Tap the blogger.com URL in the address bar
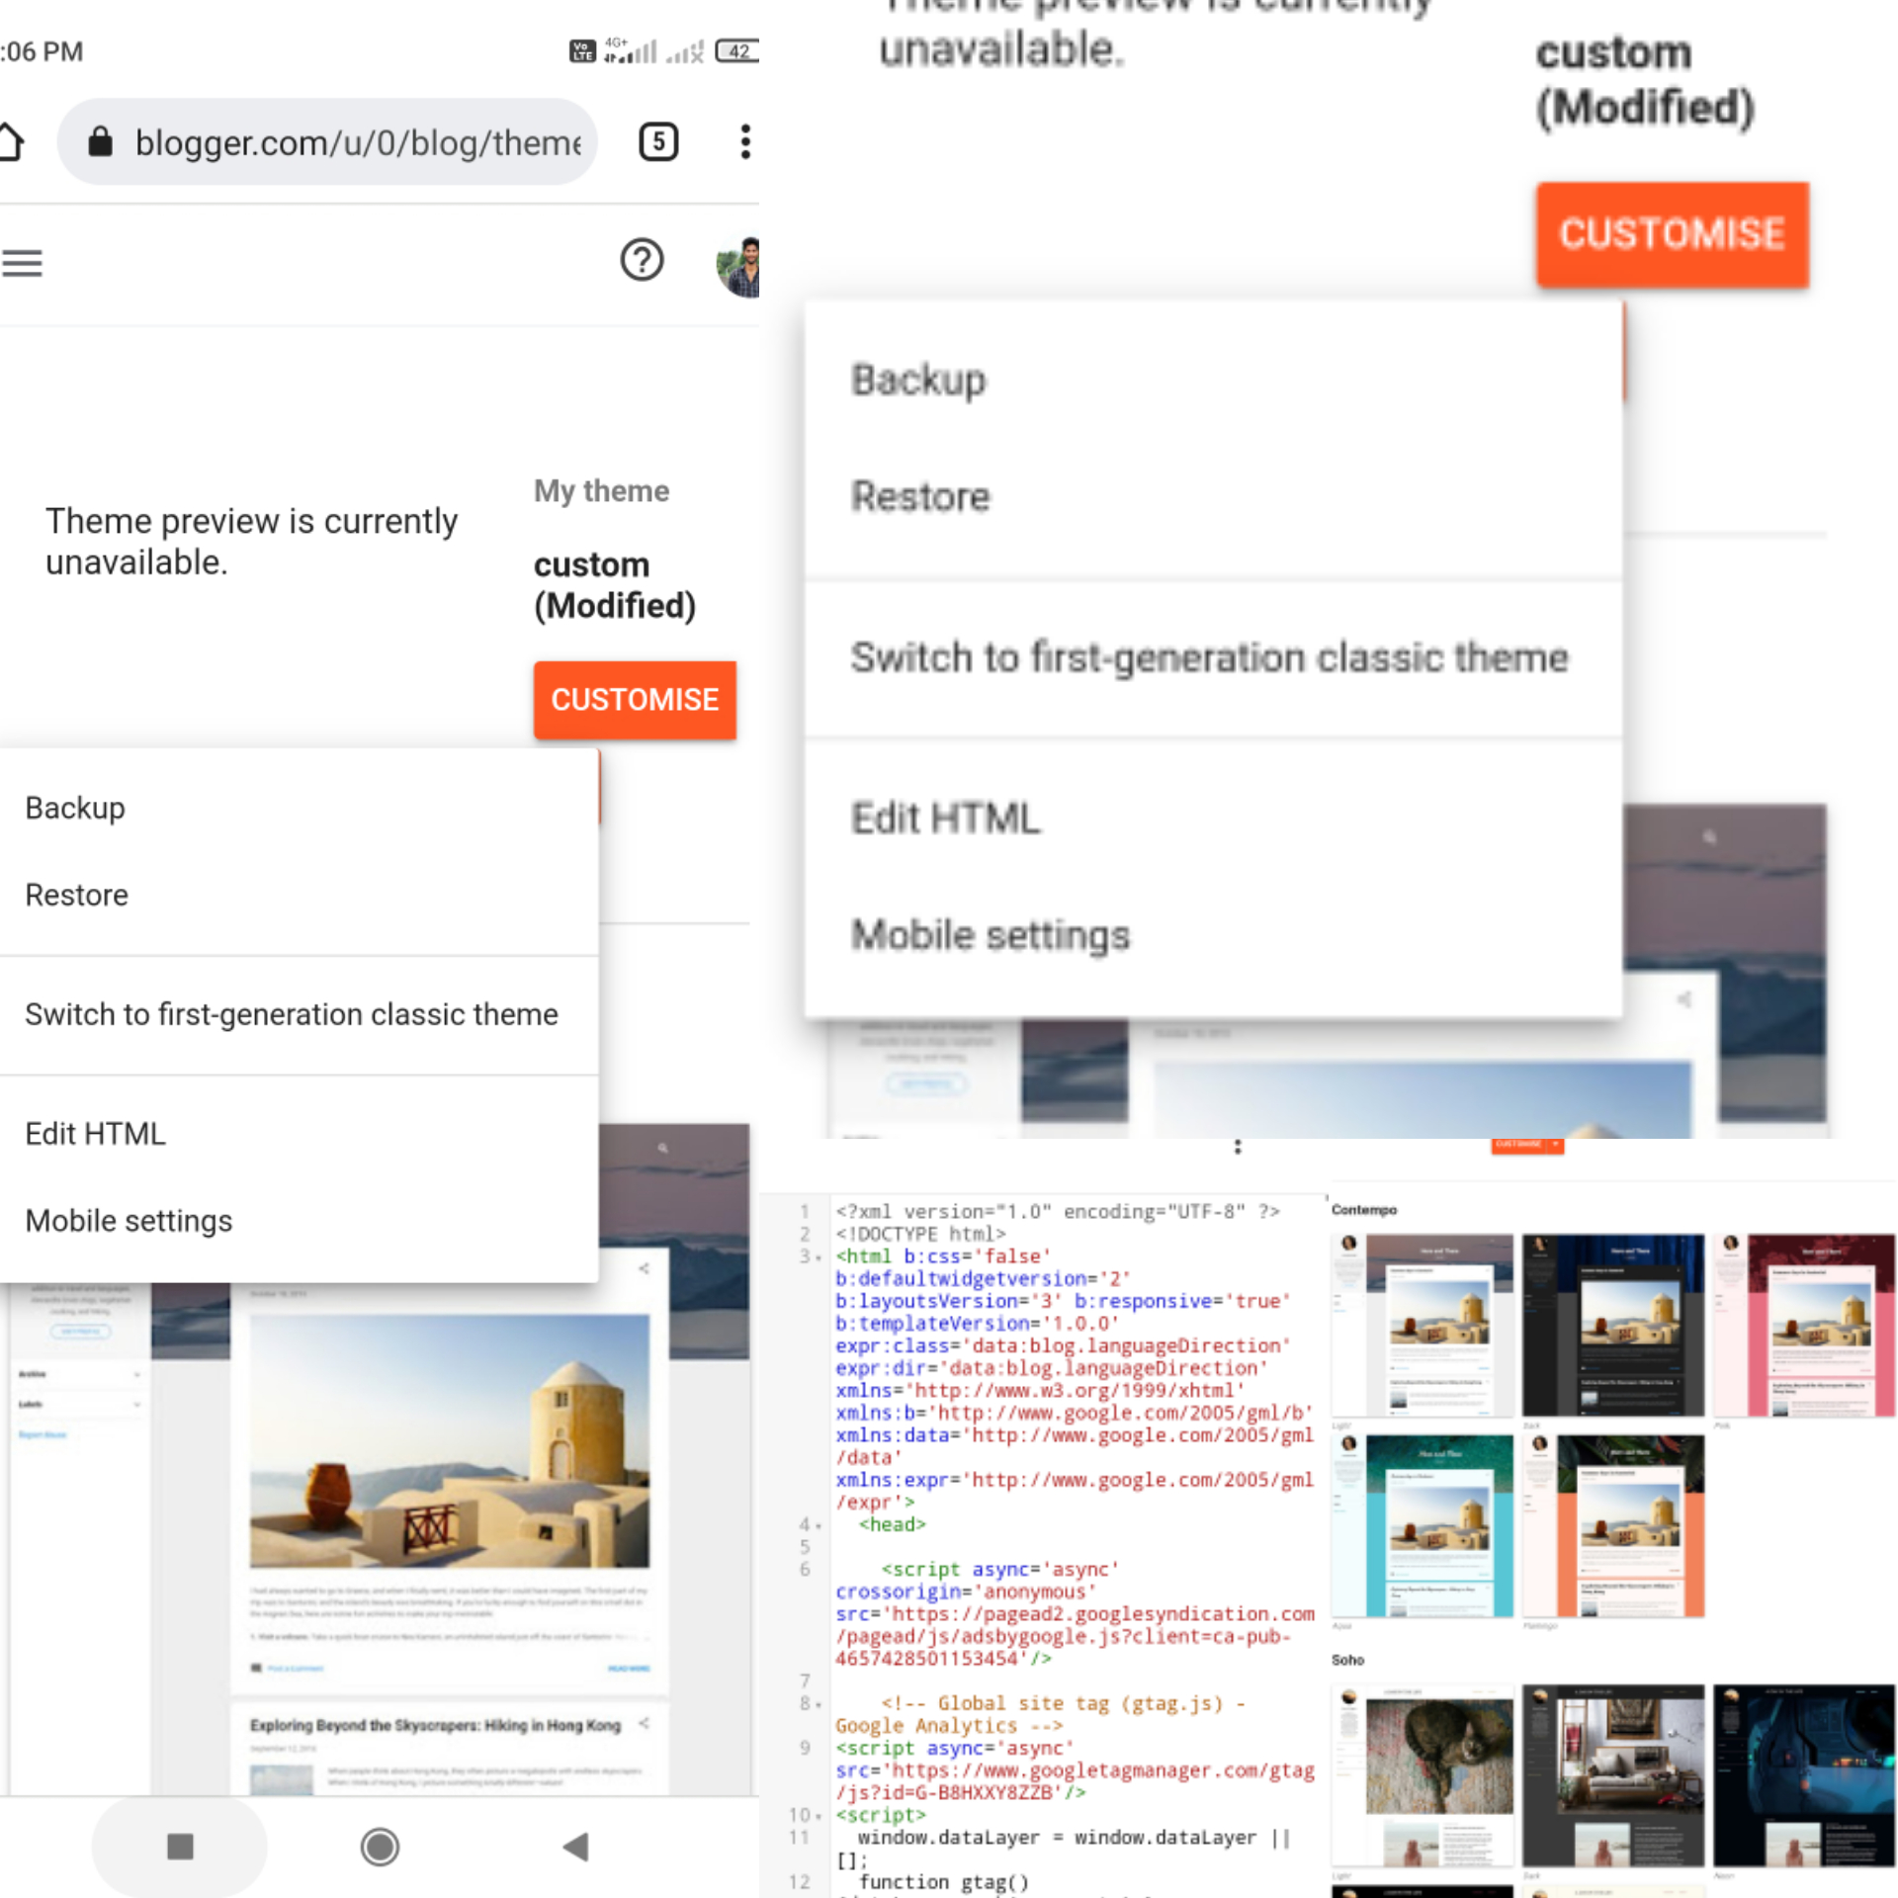 pyautogui.click(x=358, y=142)
